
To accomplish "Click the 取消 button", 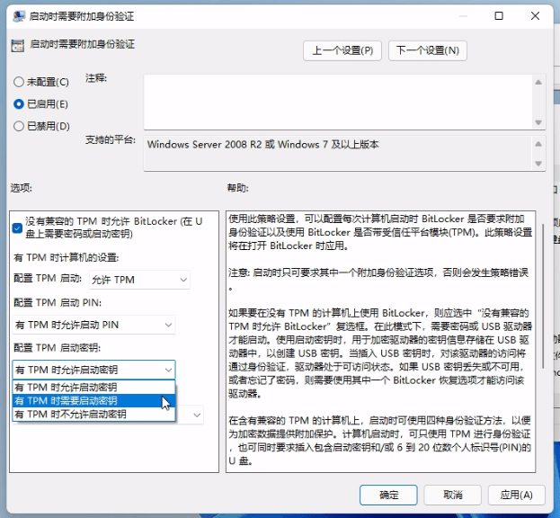I will coord(452,495).
